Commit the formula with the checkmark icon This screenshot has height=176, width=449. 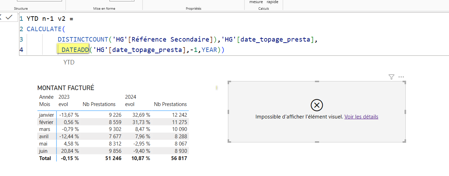(9, 17)
